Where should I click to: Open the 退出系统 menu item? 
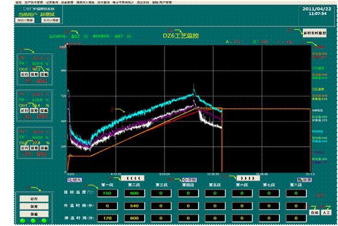143,2
